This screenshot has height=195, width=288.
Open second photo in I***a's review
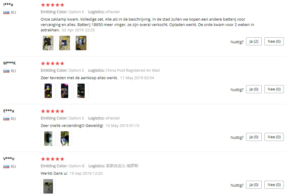pos(65,43)
